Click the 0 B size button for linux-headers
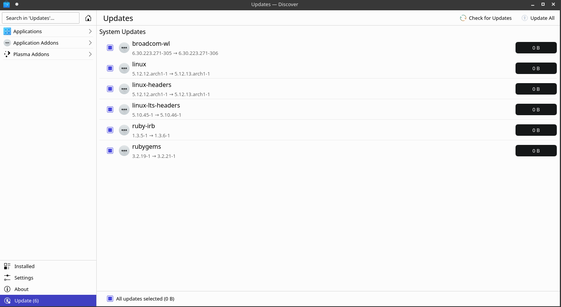 pyautogui.click(x=536, y=89)
